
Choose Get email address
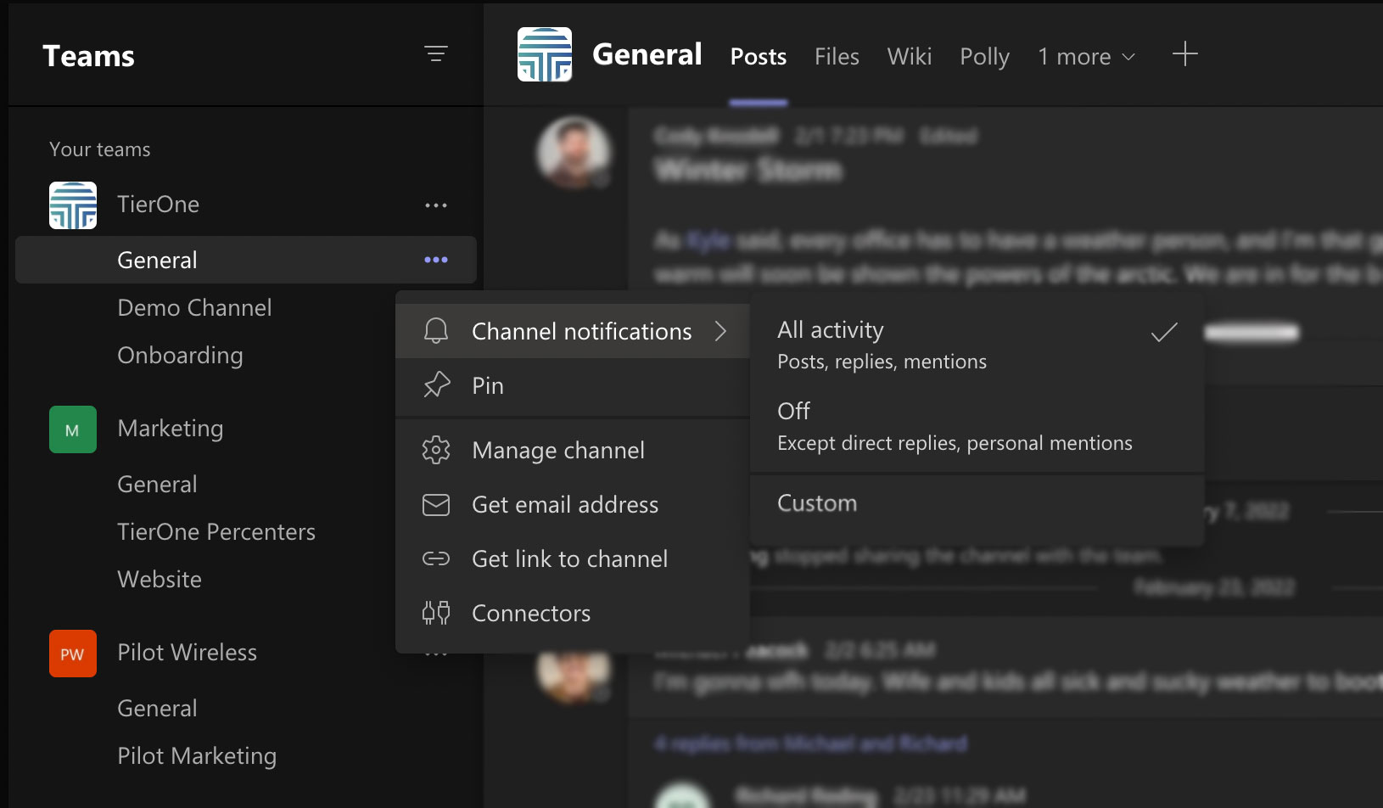click(573, 504)
